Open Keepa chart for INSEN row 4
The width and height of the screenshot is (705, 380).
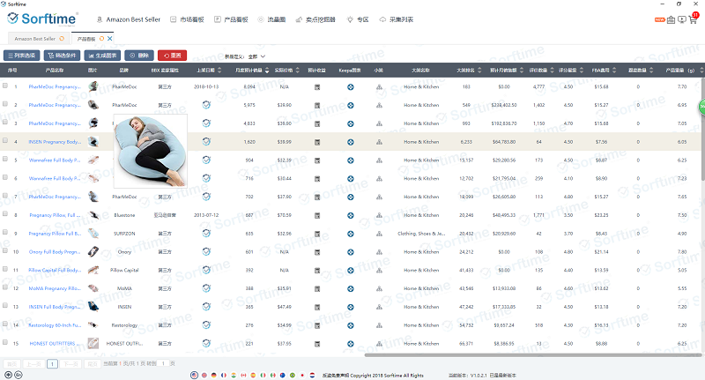(x=350, y=142)
